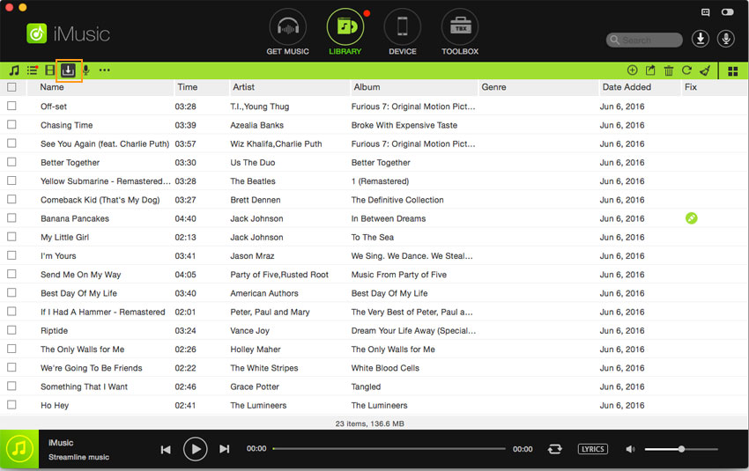Click the search field

pyautogui.click(x=644, y=40)
